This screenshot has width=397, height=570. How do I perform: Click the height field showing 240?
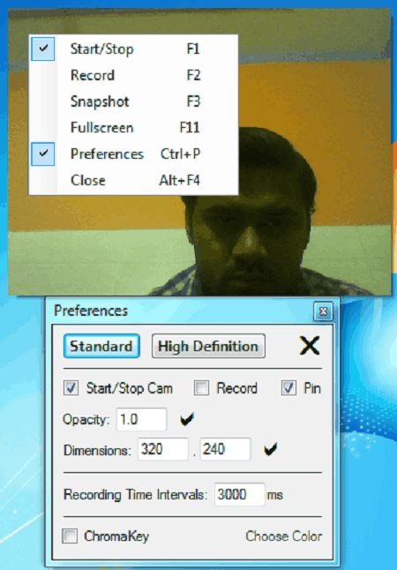coord(225,449)
